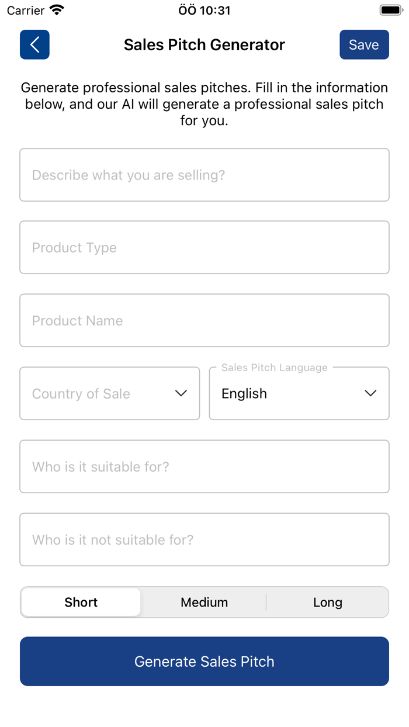This screenshot has width=409, height=727.
Task: Focus the Product Type input field
Action: click(204, 247)
